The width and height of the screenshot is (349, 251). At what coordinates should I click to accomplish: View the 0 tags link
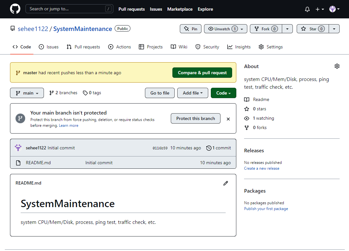(x=92, y=93)
